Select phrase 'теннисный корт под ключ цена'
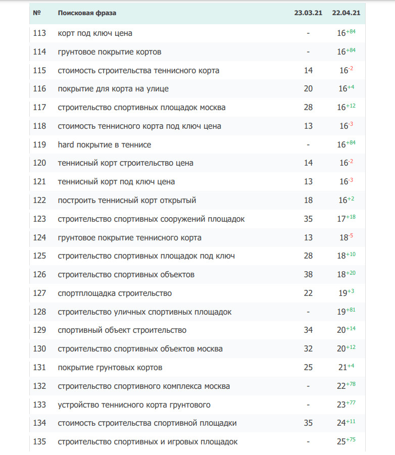The width and height of the screenshot is (395, 455). click(116, 182)
